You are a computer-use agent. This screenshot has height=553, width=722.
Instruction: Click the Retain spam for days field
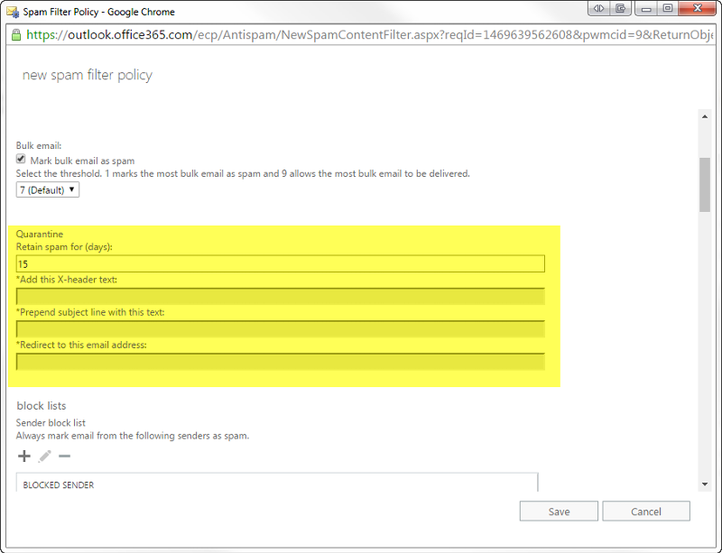tap(281, 263)
